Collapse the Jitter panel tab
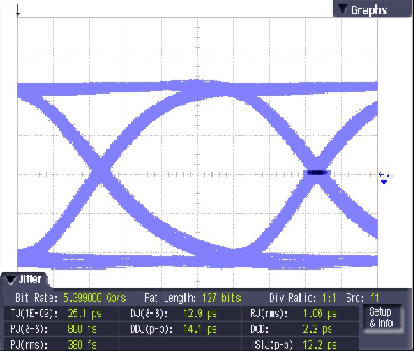 24,279
